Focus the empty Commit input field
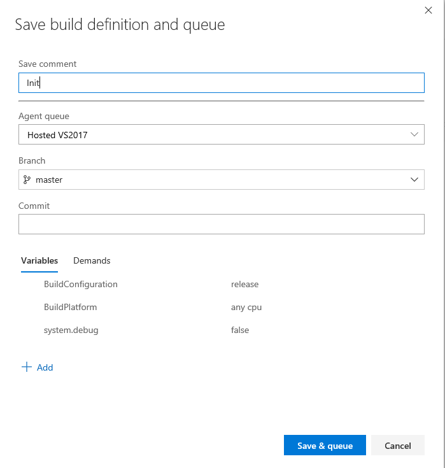Viewport: 445px width, 468px height. point(221,224)
